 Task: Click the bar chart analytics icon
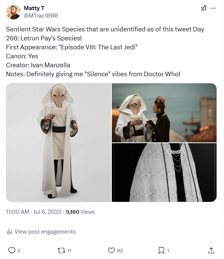point(10,232)
